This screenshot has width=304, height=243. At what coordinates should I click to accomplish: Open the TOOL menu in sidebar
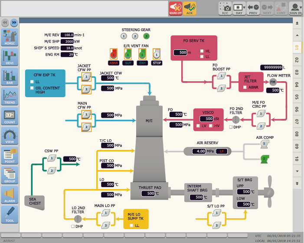10,215
